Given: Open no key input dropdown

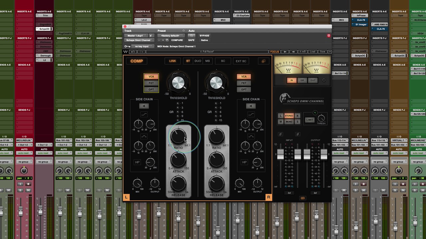Looking at the screenshot, I should (143, 46).
